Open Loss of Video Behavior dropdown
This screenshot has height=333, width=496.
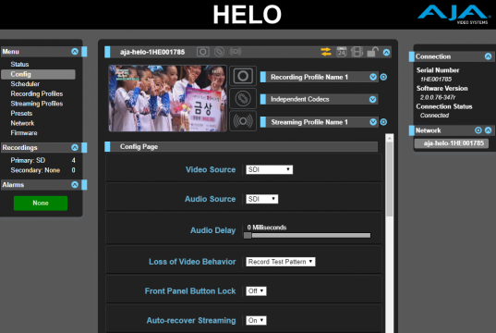[281, 262]
